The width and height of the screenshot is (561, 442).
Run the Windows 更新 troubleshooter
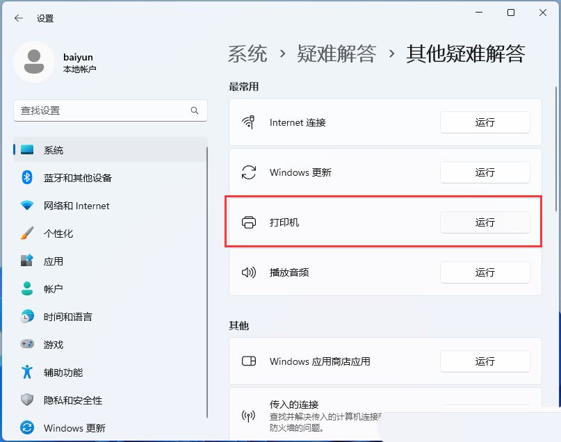(x=485, y=172)
